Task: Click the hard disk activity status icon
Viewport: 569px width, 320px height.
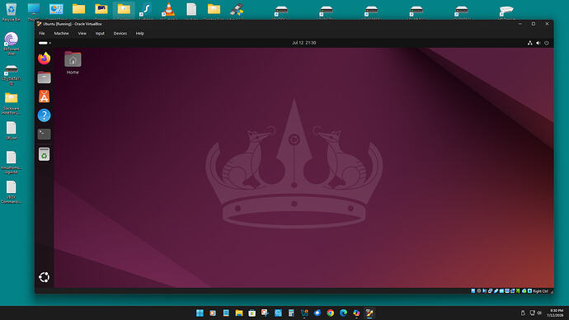Action: 473,291
